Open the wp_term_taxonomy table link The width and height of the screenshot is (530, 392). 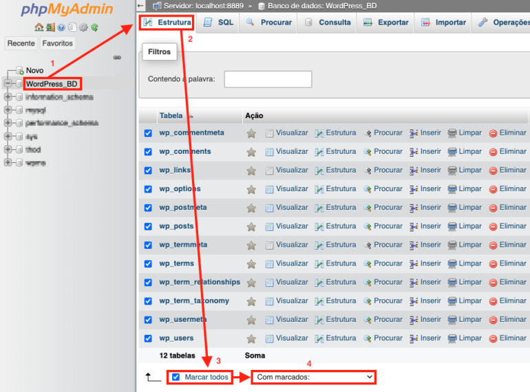click(194, 301)
